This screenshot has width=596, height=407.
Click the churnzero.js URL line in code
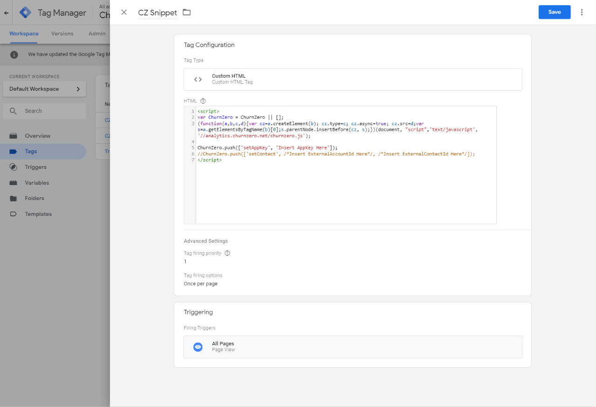(x=254, y=136)
